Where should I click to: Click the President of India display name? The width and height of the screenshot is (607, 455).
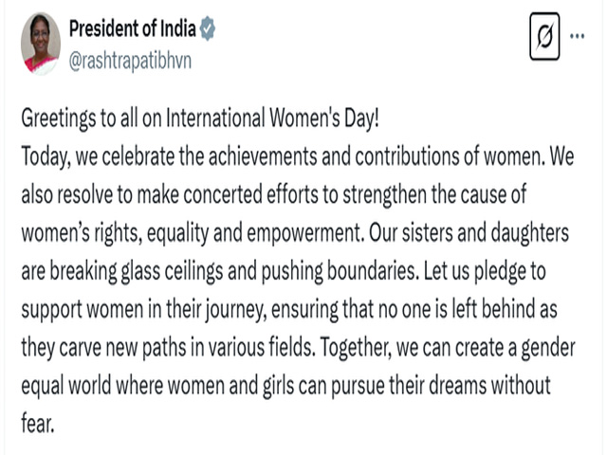tap(133, 28)
